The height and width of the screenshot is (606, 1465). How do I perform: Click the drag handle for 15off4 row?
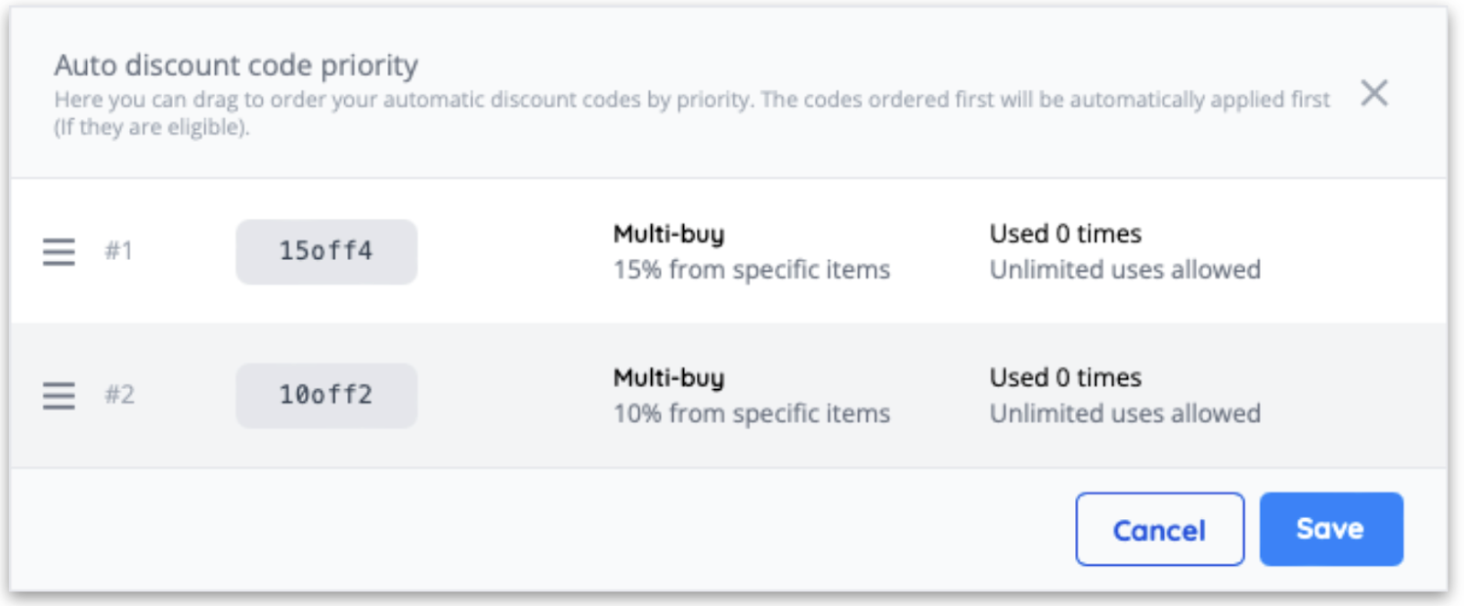click(x=59, y=252)
